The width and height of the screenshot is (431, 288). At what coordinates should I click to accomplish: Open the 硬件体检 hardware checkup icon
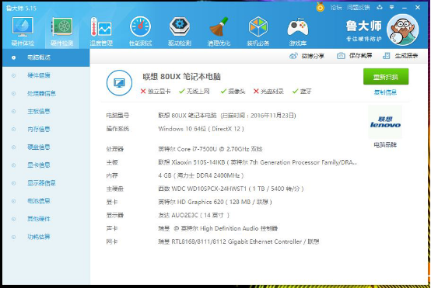pos(23,31)
